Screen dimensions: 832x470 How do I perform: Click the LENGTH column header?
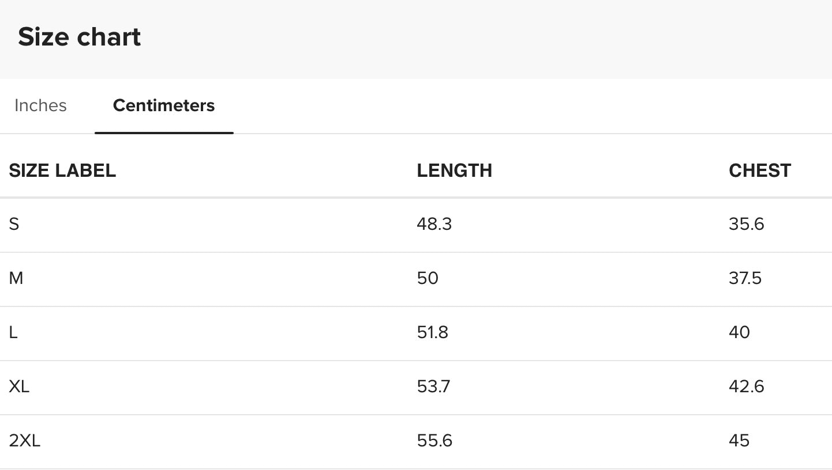pyautogui.click(x=454, y=170)
